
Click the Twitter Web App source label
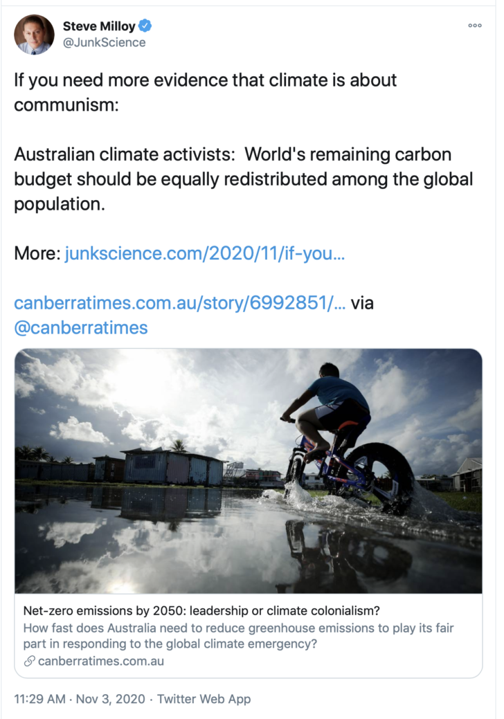click(x=204, y=699)
